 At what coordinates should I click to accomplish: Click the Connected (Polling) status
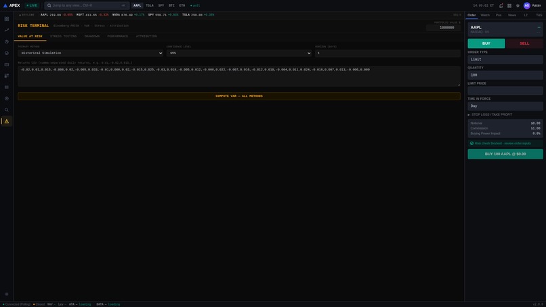(17, 304)
